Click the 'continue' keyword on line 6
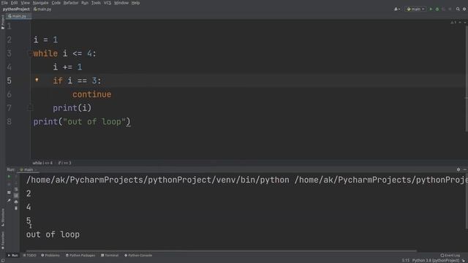Viewport: 468px width, 263px height. pos(91,94)
